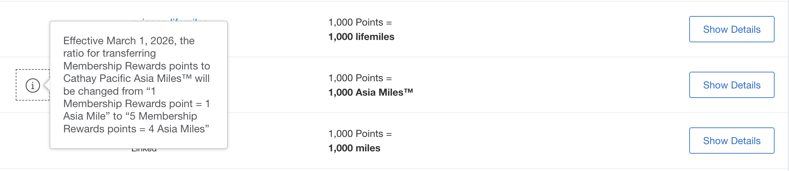Click "Membership Rewards points to" tooltip line
Screen dimensions: 789x171
pos(137,66)
